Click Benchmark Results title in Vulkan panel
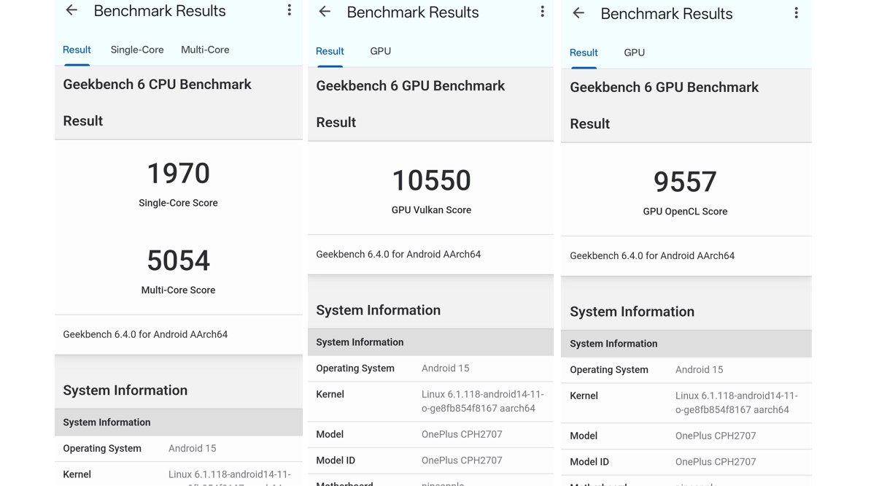Screen dimensions: 887x486 [413, 12]
